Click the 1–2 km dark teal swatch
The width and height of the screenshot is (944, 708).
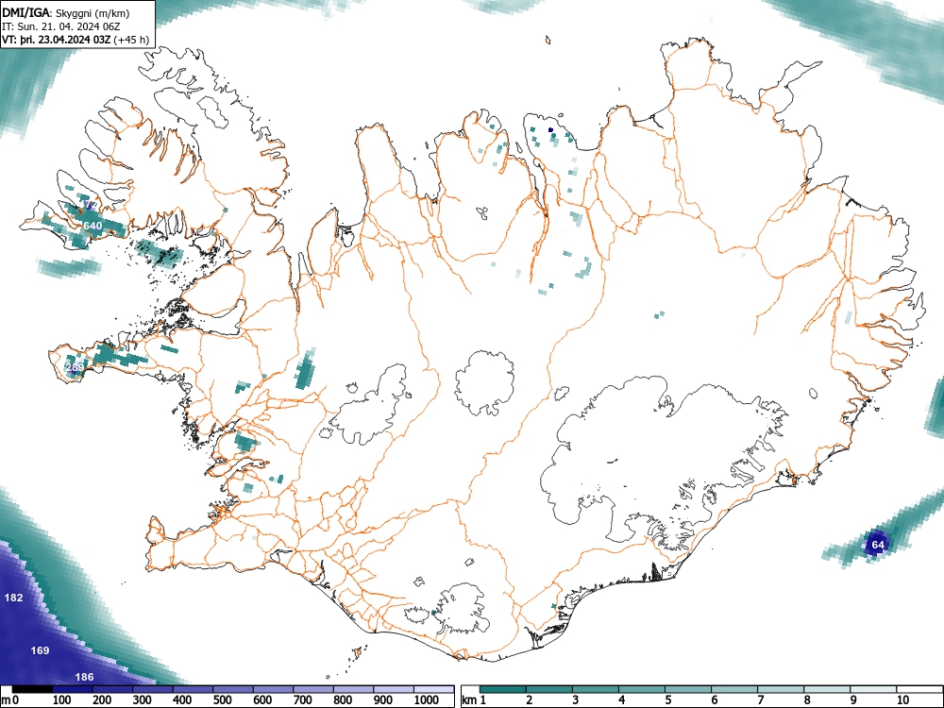(x=503, y=689)
